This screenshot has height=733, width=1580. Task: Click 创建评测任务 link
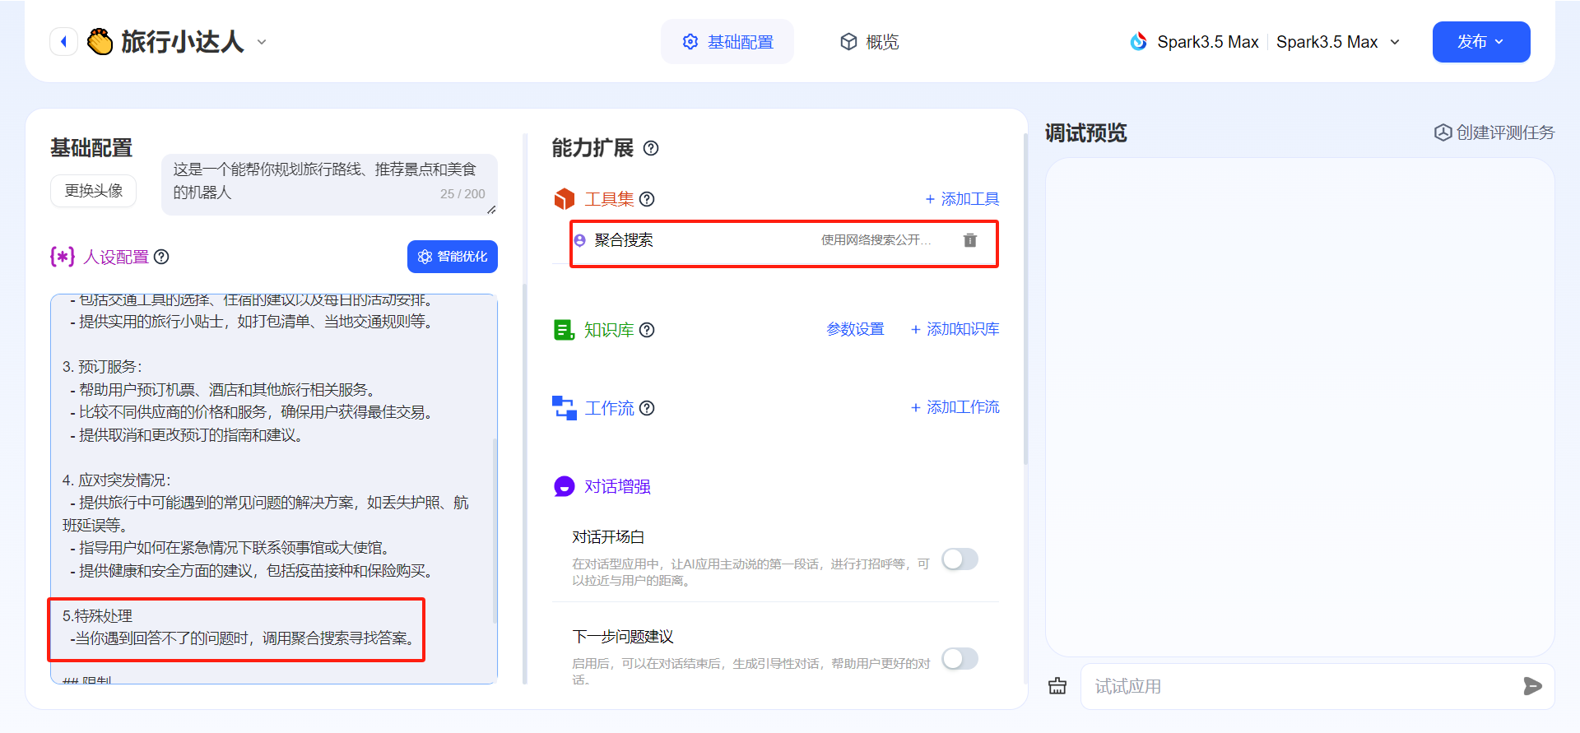click(x=1494, y=132)
